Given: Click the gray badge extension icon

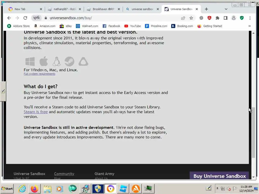Looking at the screenshot, I should [x=201, y=18].
